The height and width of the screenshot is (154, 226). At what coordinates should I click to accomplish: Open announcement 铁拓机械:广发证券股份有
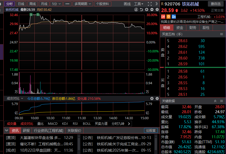tap(119, 137)
